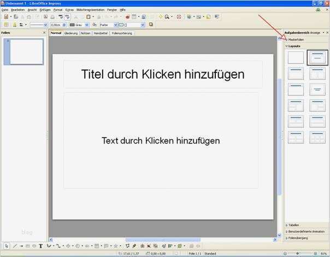Image resolution: width=330 pixels, height=257 pixels.
Task: Open the Farbe fill type dropdown
Action: [x=115, y=25]
